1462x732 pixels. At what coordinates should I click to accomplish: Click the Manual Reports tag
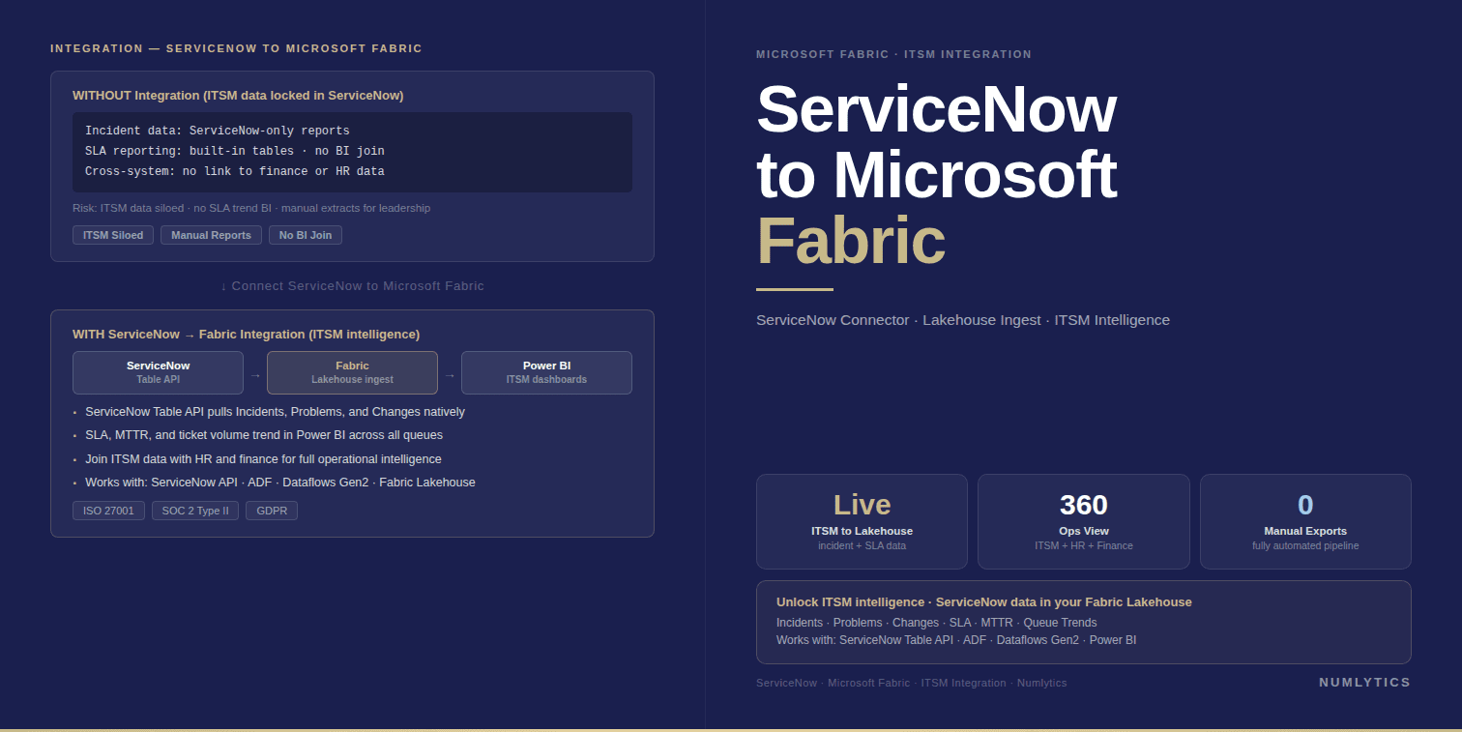pyautogui.click(x=211, y=235)
